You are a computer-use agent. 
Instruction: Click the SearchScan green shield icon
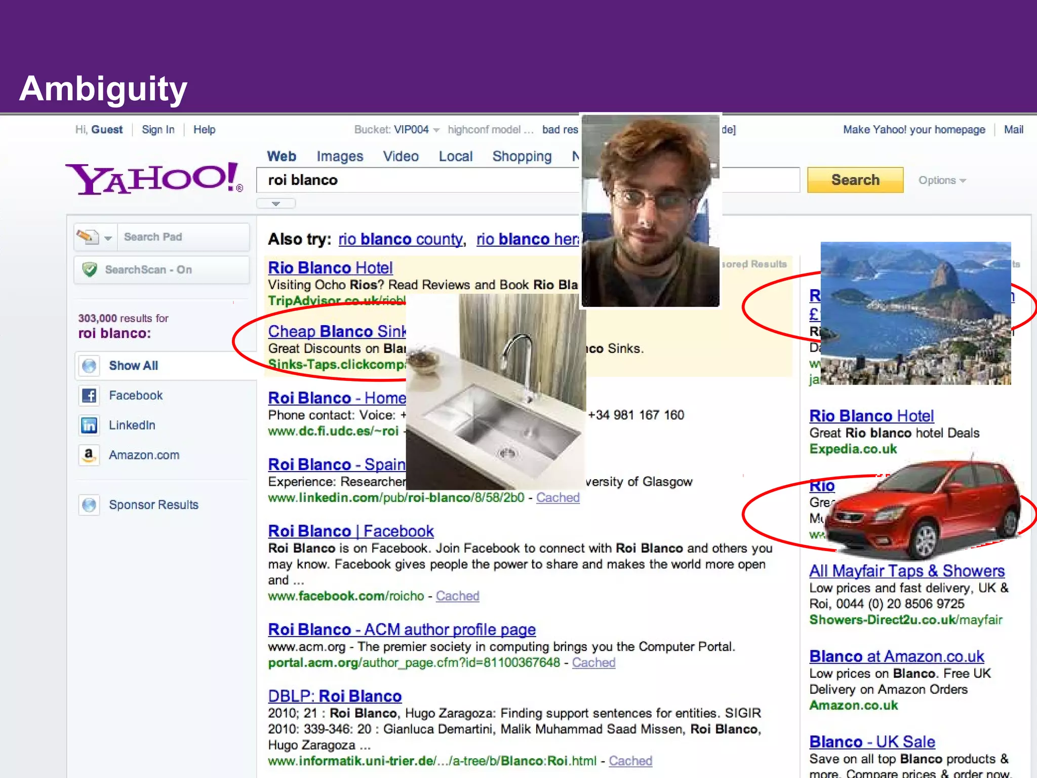click(90, 269)
